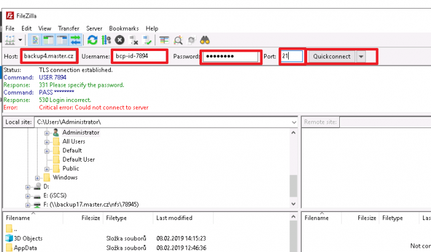431x252 pixels.
Task: Open Site Manager dropdown arrow
Action: 20,41
